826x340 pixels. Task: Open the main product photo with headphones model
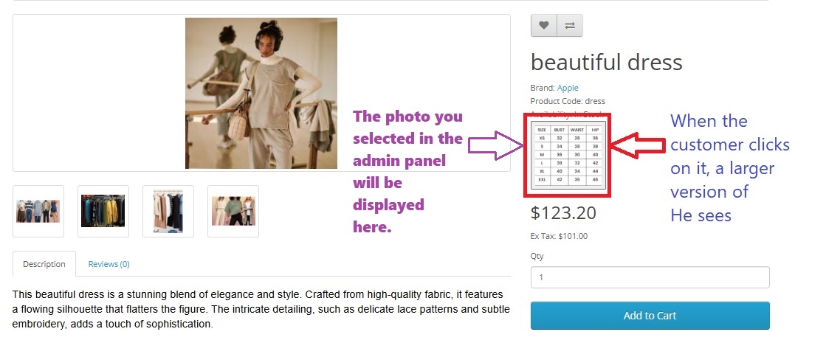tap(261, 94)
